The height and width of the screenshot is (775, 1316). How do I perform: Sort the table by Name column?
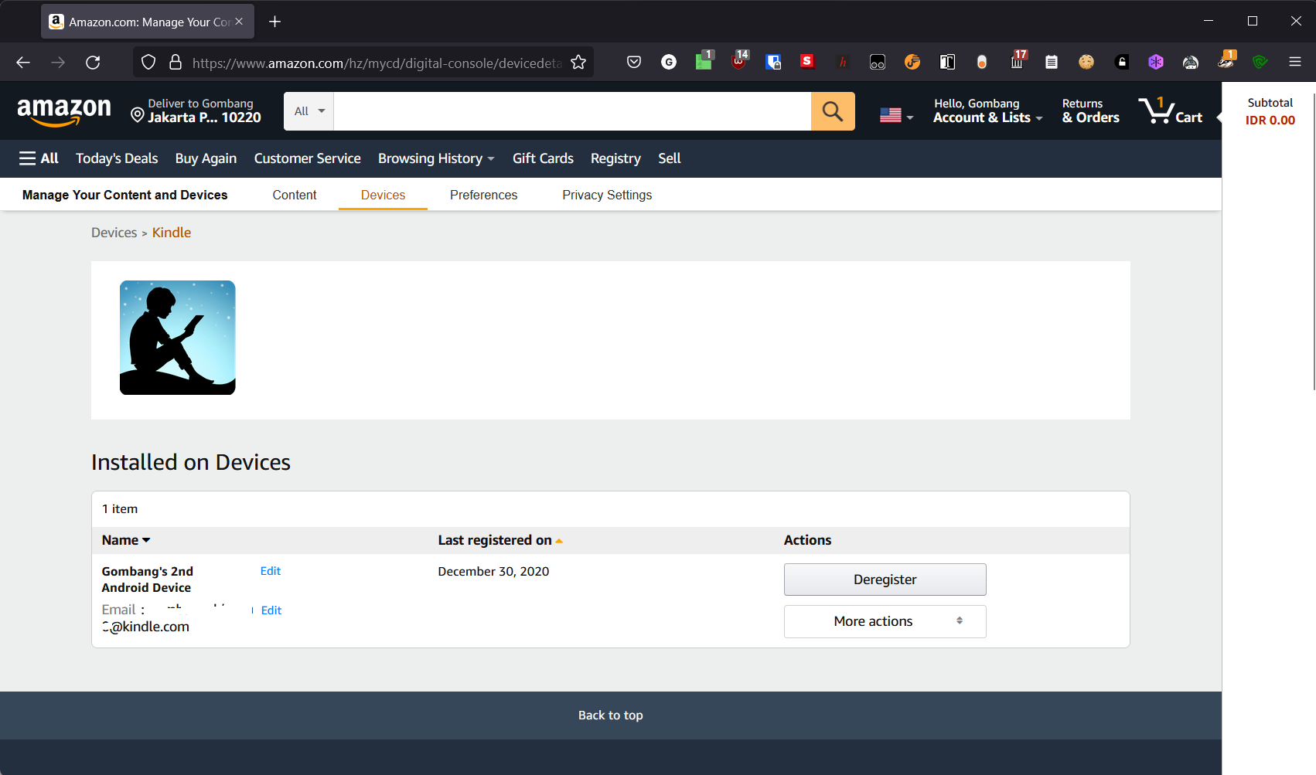pos(126,540)
